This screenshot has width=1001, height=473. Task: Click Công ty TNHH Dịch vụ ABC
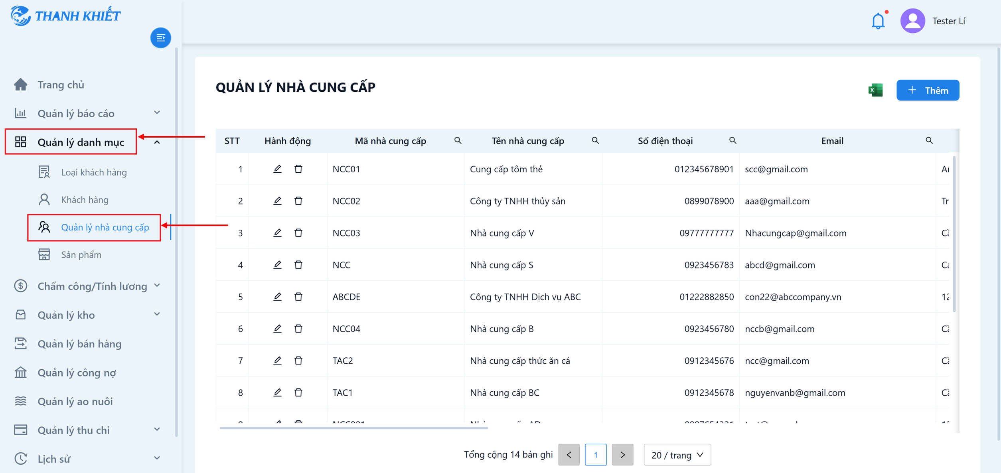(525, 297)
